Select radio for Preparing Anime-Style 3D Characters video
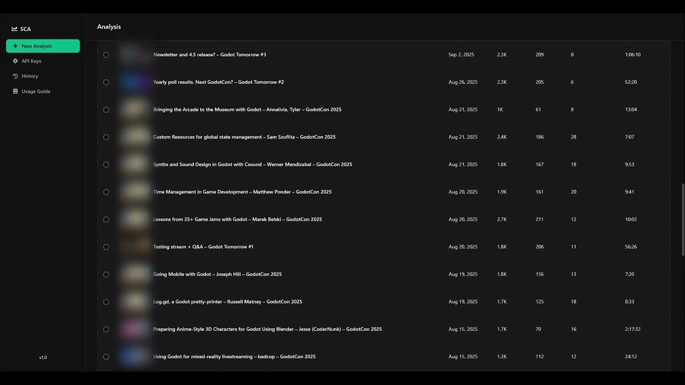This screenshot has height=385, width=685. click(106, 329)
